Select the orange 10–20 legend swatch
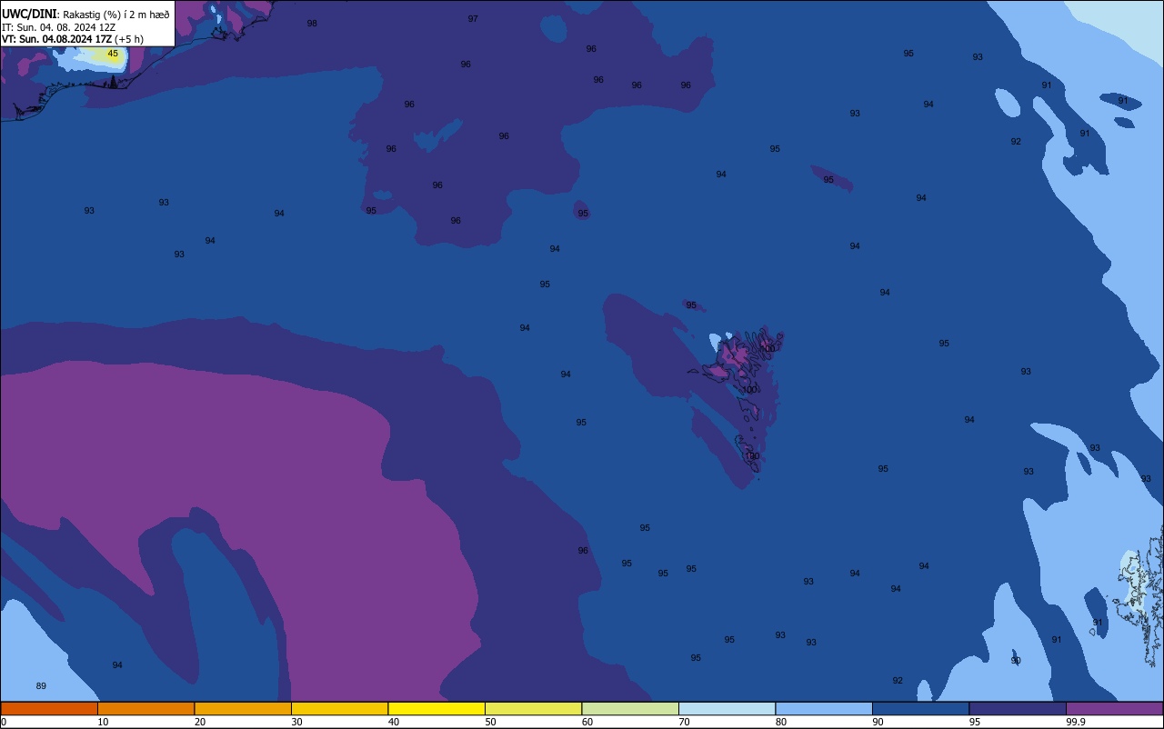 145,708
